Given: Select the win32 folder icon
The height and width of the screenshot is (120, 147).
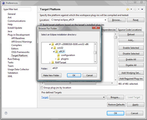Looking at the screenshot, I should 54,48.
